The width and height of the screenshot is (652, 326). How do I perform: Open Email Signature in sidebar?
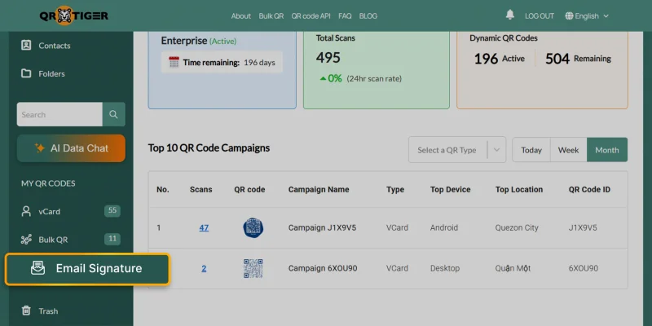tap(87, 268)
